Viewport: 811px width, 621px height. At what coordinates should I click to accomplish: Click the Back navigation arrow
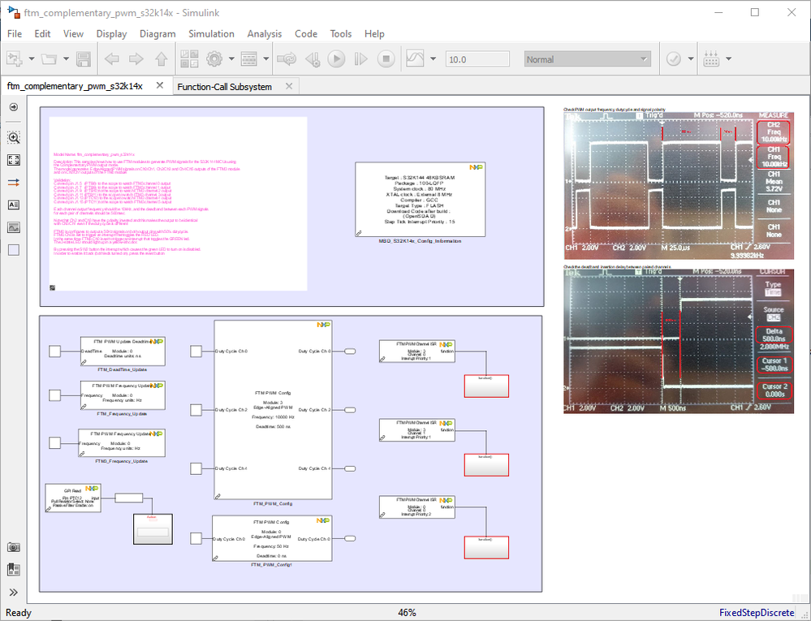111,59
